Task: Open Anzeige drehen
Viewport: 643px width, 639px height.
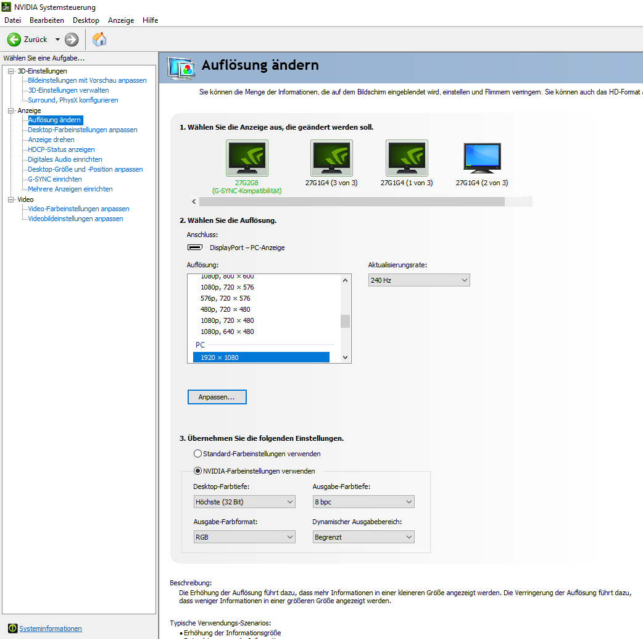Action: tap(51, 140)
